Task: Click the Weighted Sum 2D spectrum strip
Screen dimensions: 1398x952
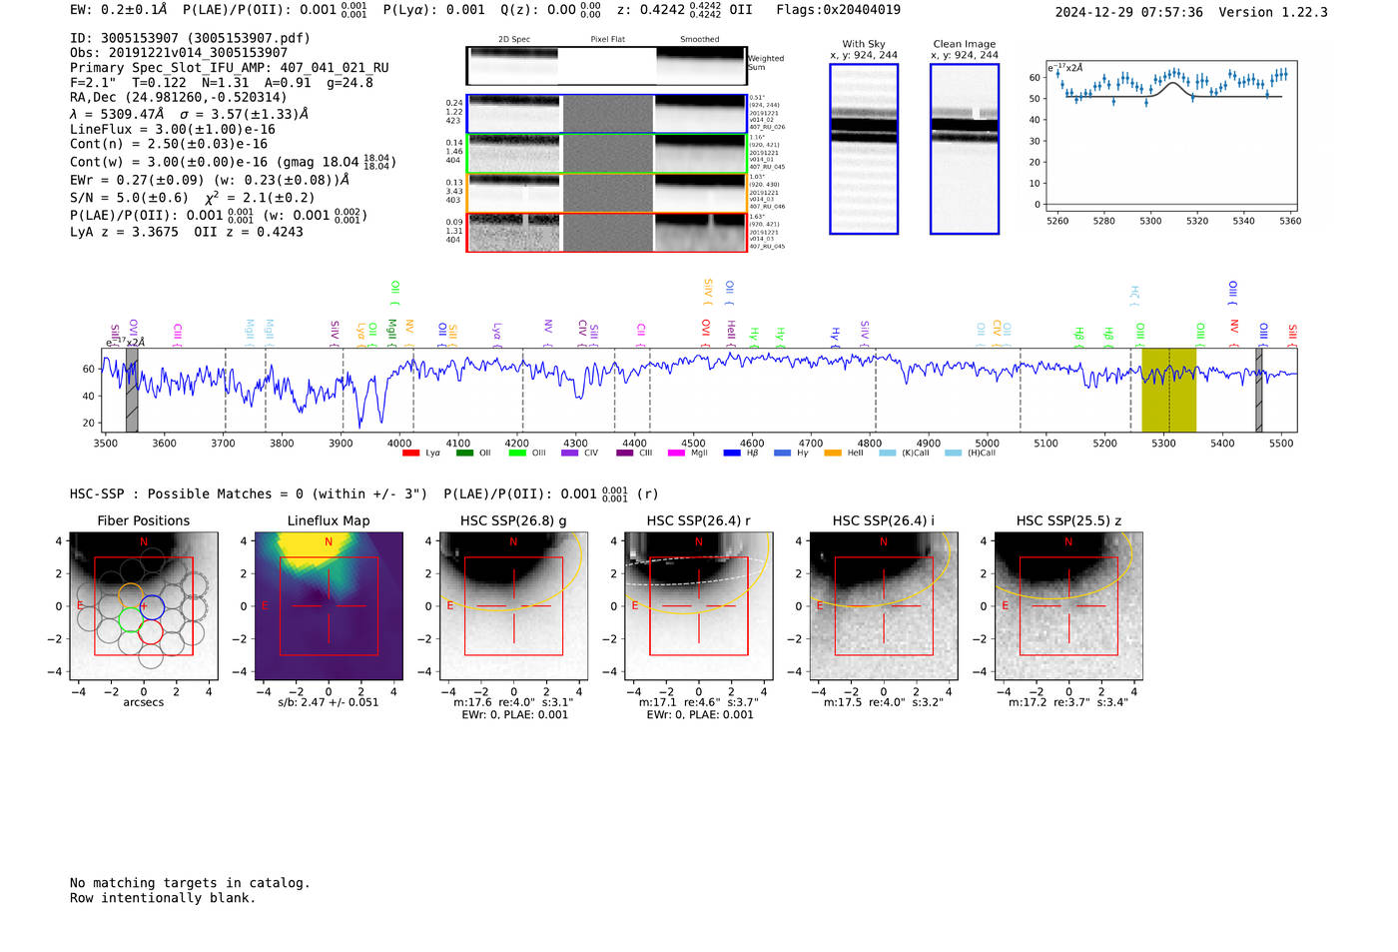Action: (x=606, y=66)
